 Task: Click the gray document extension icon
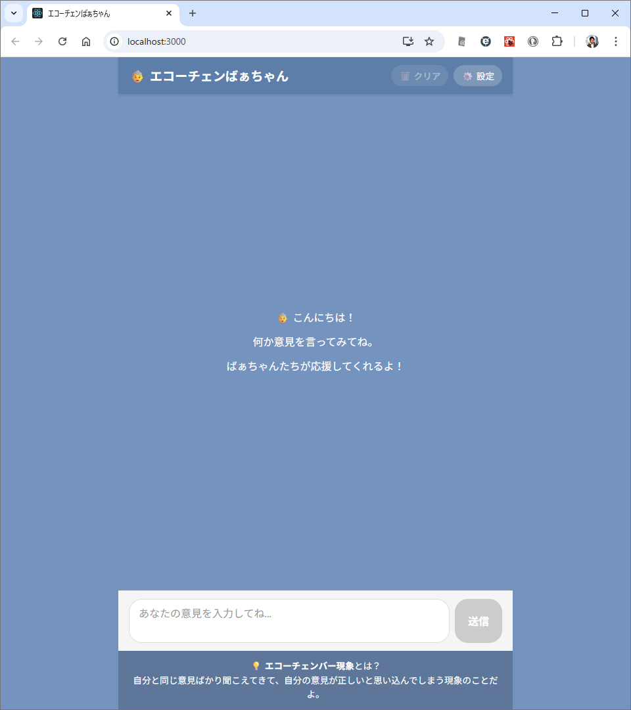(x=462, y=41)
